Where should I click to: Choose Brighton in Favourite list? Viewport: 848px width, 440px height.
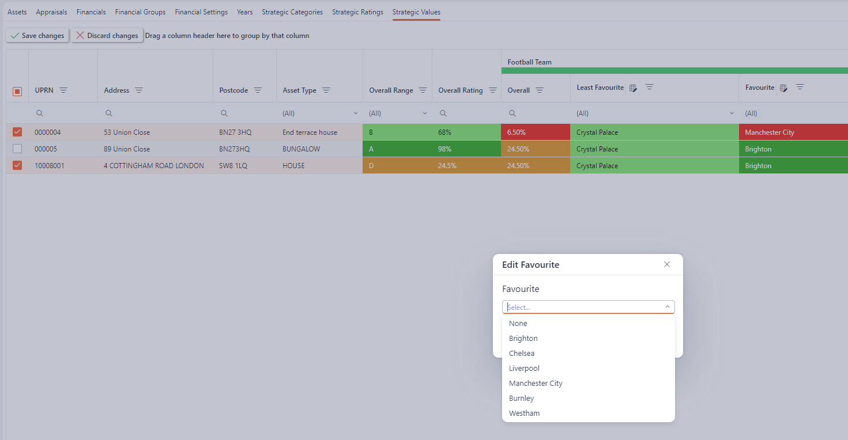[x=589, y=339]
